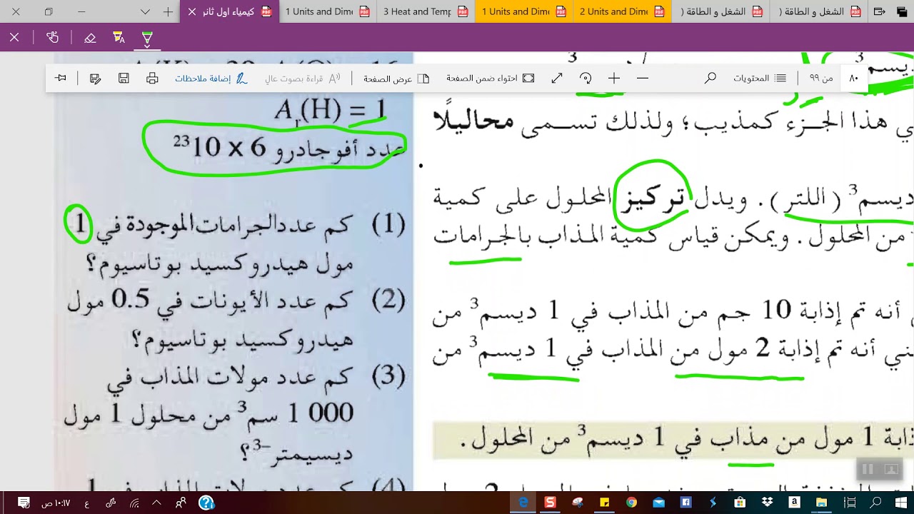This screenshot has width=914, height=514.
Task: Open the gray 1 Units and Dim tab
Action: 327,11
